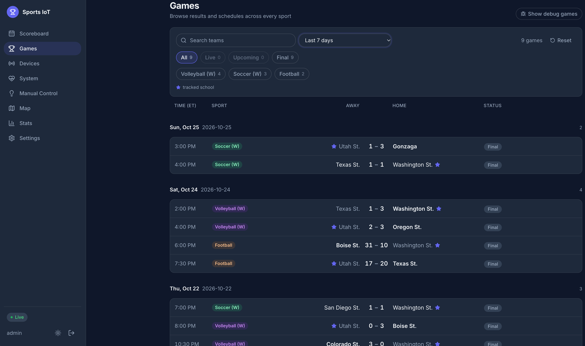Image resolution: width=585 pixels, height=346 pixels.
Task: Open the Last 7 days dropdown
Action: pyautogui.click(x=345, y=40)
